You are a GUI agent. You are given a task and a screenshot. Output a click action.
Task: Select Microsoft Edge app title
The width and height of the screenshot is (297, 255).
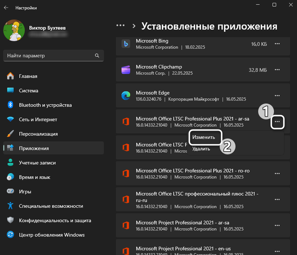coord(153,93)
